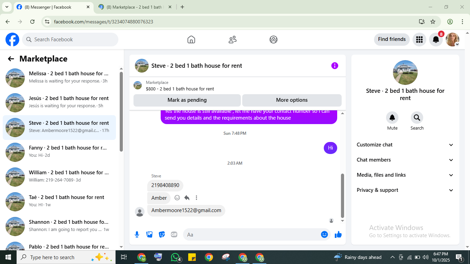
Task: Open Chrome three-dot menu
Action: click(x=462, y=22)
